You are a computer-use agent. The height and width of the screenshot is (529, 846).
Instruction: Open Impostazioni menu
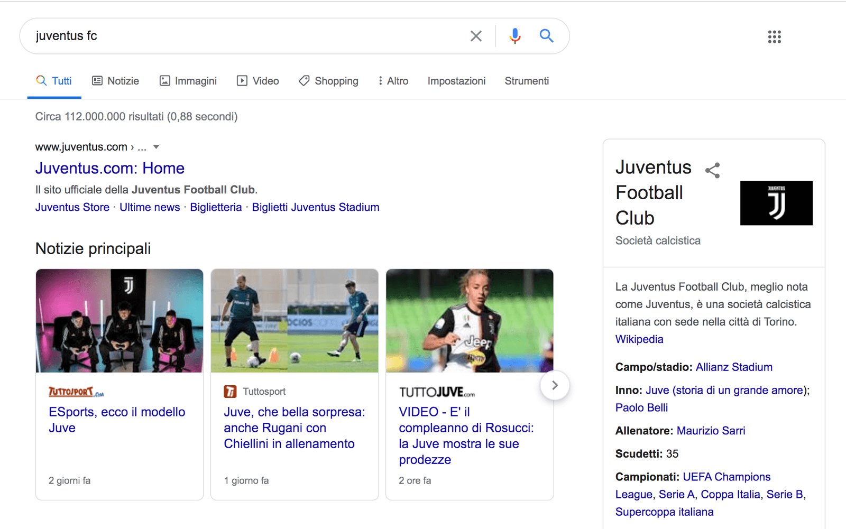[456, 81]
